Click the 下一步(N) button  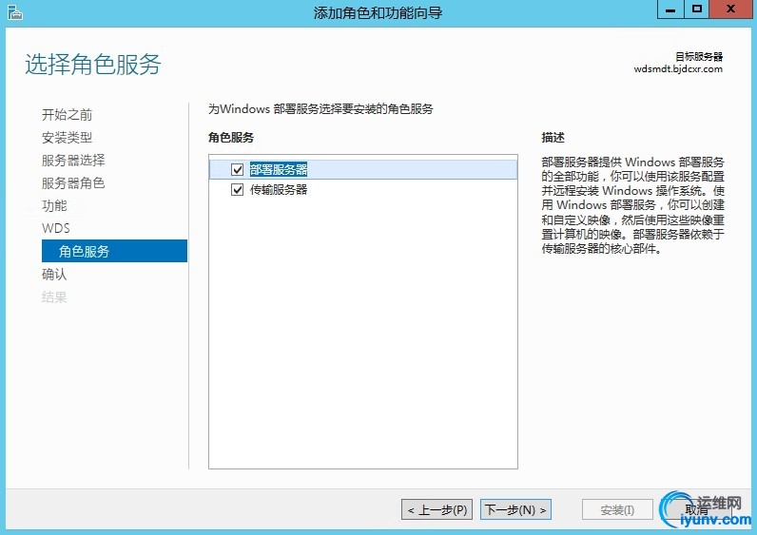coord(515,509)
